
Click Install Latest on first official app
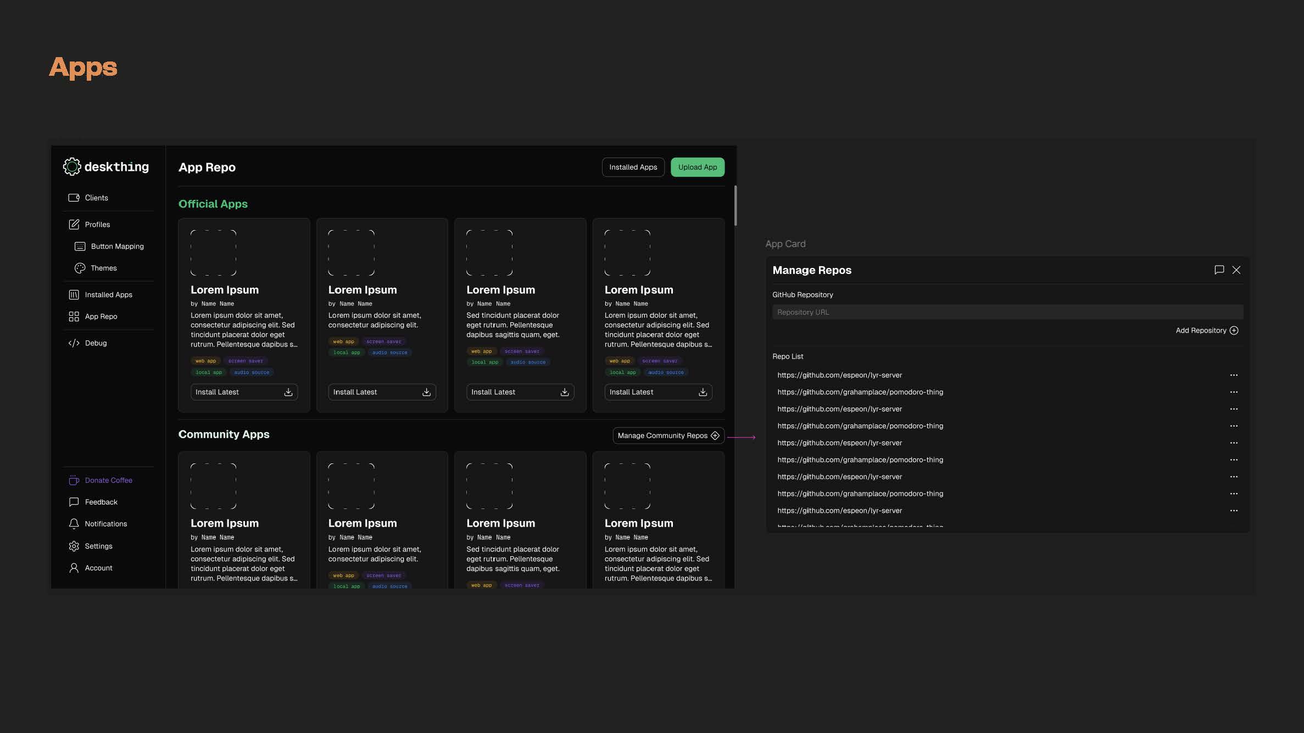[x=244, y=392]
